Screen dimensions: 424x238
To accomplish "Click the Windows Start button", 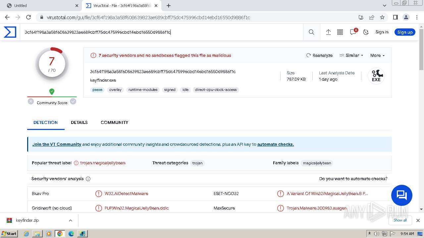I will tap(9, 233).
